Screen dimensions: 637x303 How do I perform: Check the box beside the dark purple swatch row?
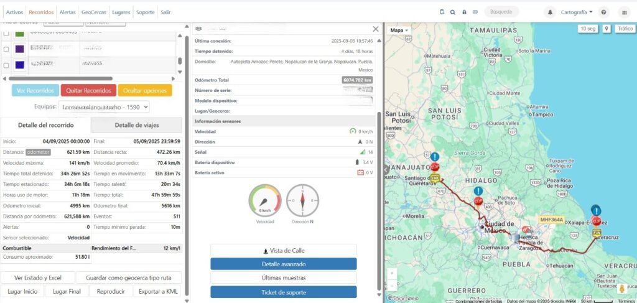7,49
